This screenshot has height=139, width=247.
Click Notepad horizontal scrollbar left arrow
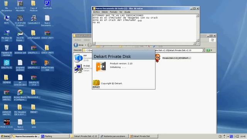(x=94, y=43)
